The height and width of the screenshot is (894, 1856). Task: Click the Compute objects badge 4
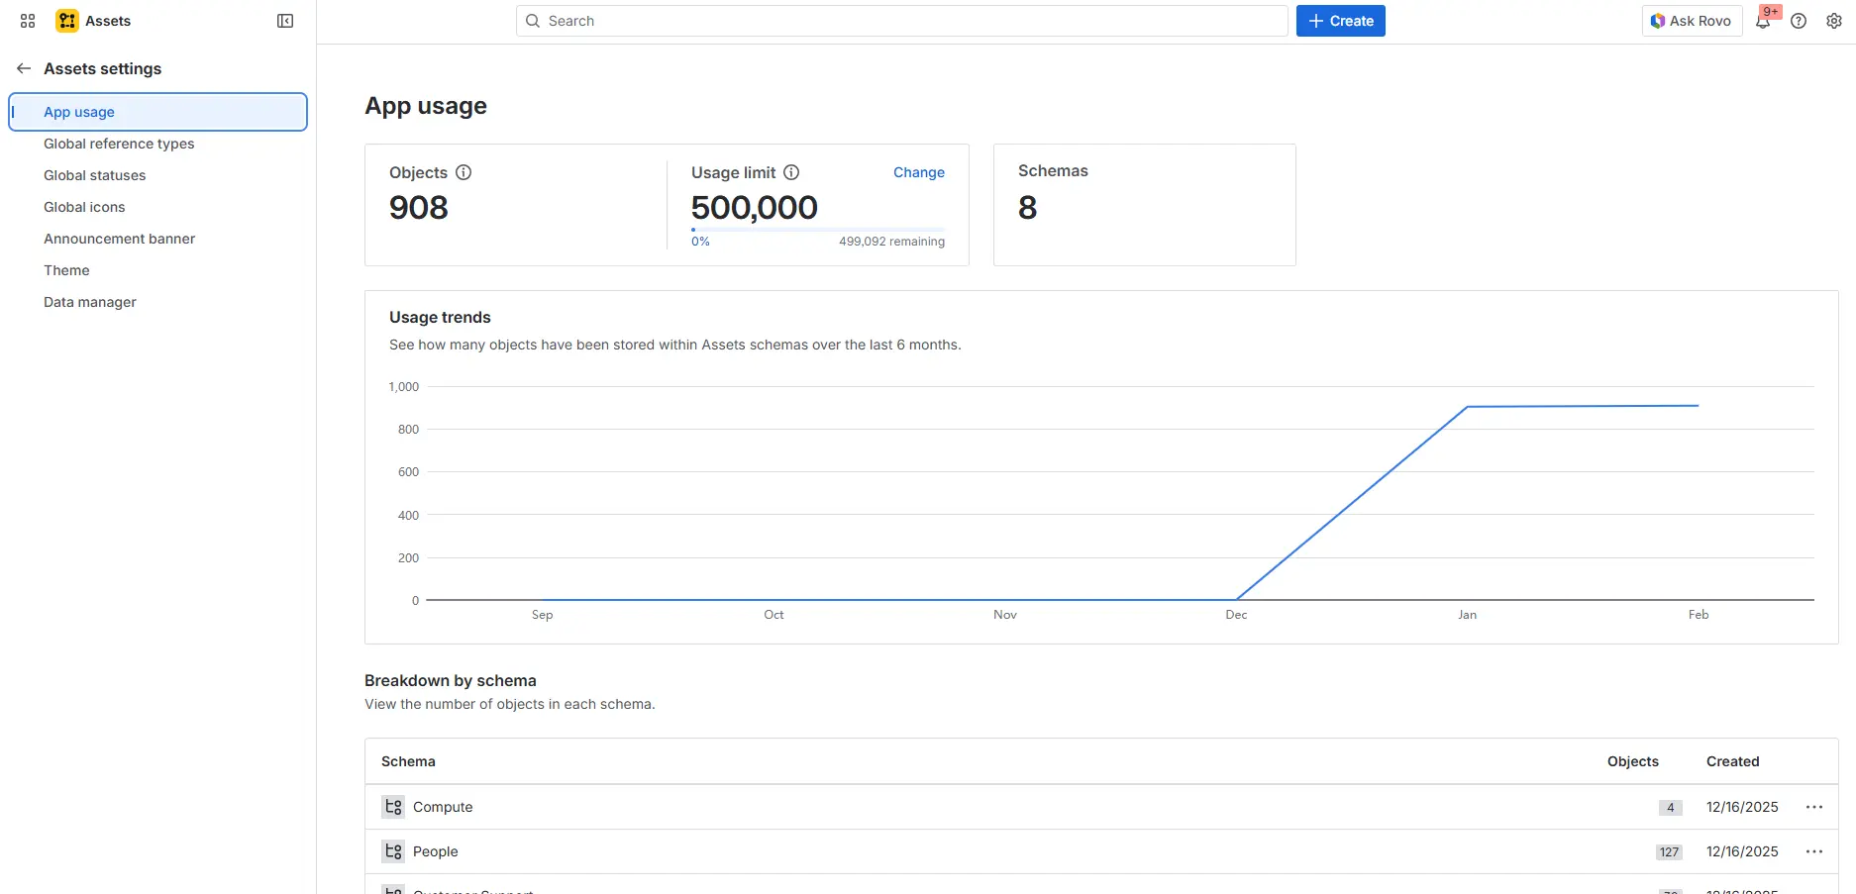click(1671, 807)
